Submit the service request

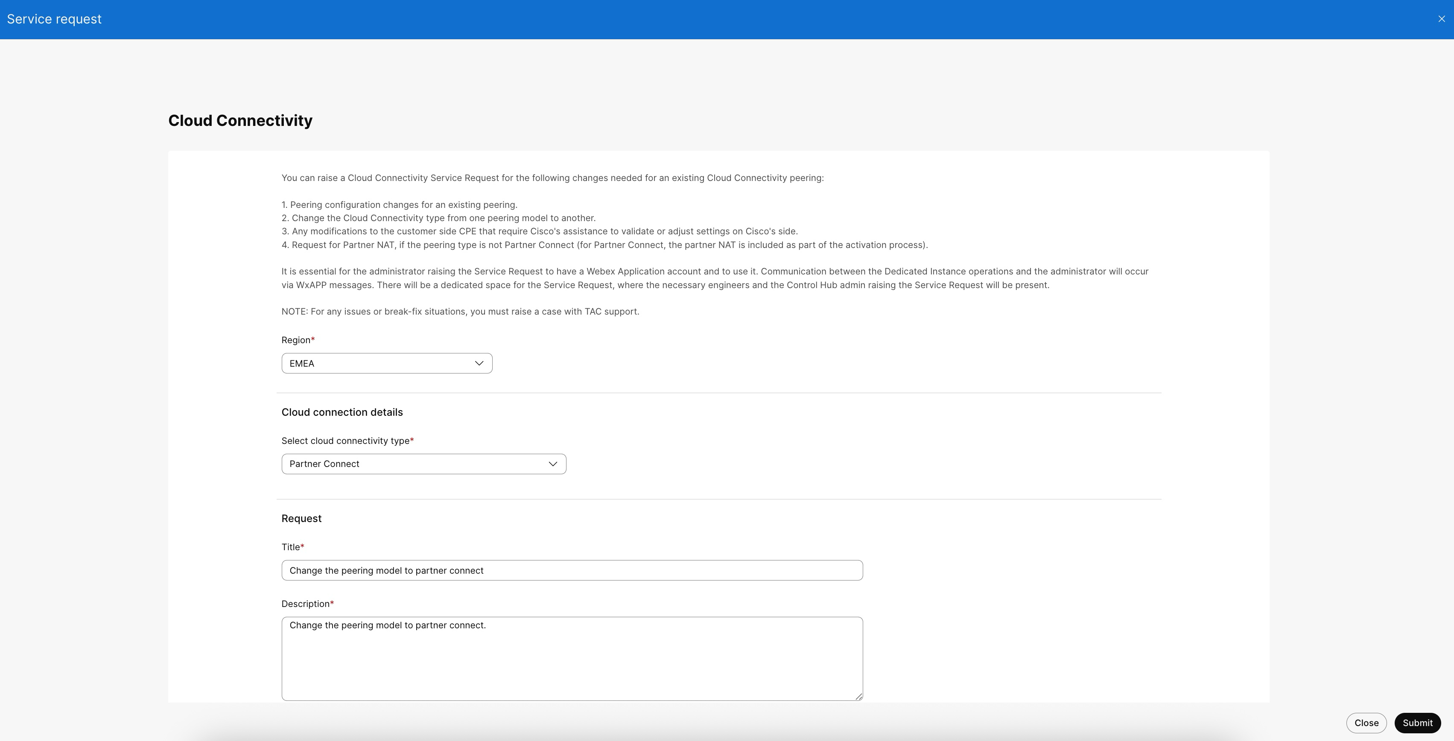[x=1417, y=723]
